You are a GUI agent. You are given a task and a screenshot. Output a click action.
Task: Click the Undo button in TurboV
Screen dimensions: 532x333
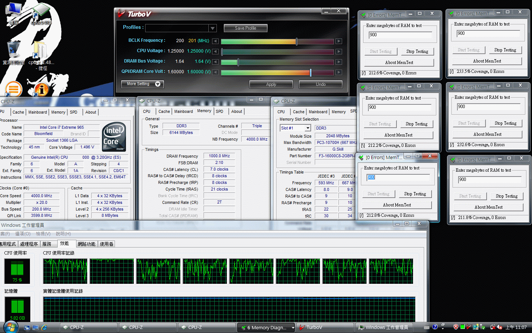(x=321, y=84)
